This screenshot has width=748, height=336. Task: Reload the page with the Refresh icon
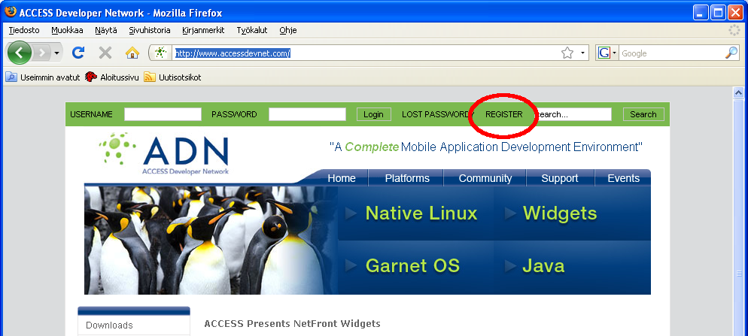78,53
